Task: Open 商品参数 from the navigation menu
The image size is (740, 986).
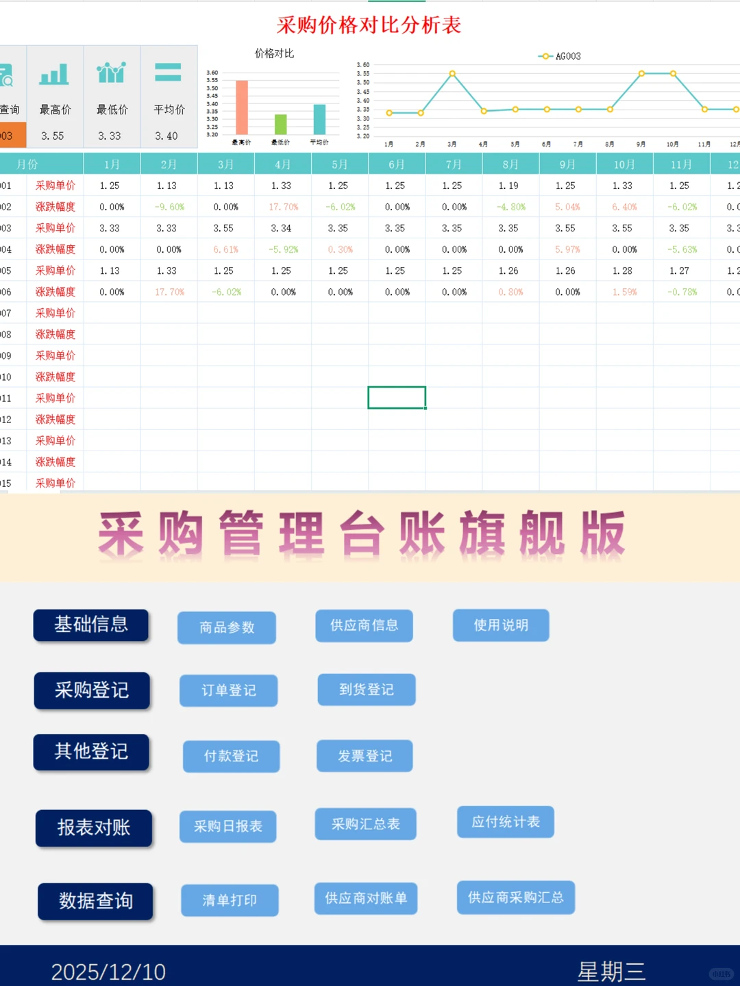Action: 226,627
